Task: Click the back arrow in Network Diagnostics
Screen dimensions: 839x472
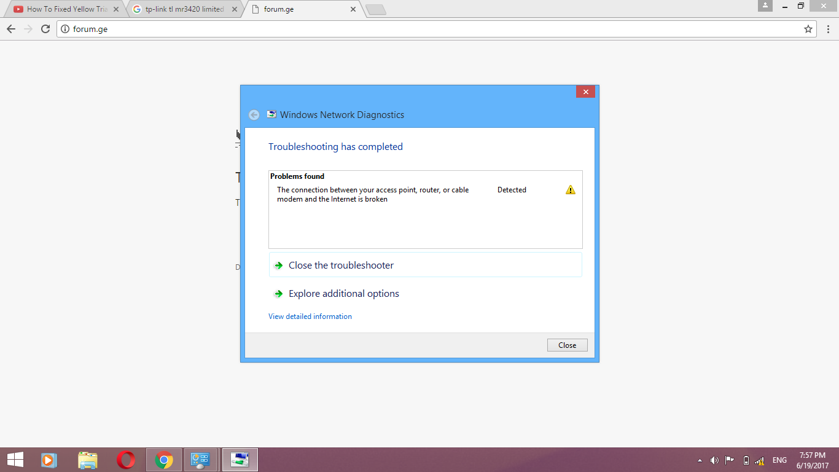Action: 254,115
